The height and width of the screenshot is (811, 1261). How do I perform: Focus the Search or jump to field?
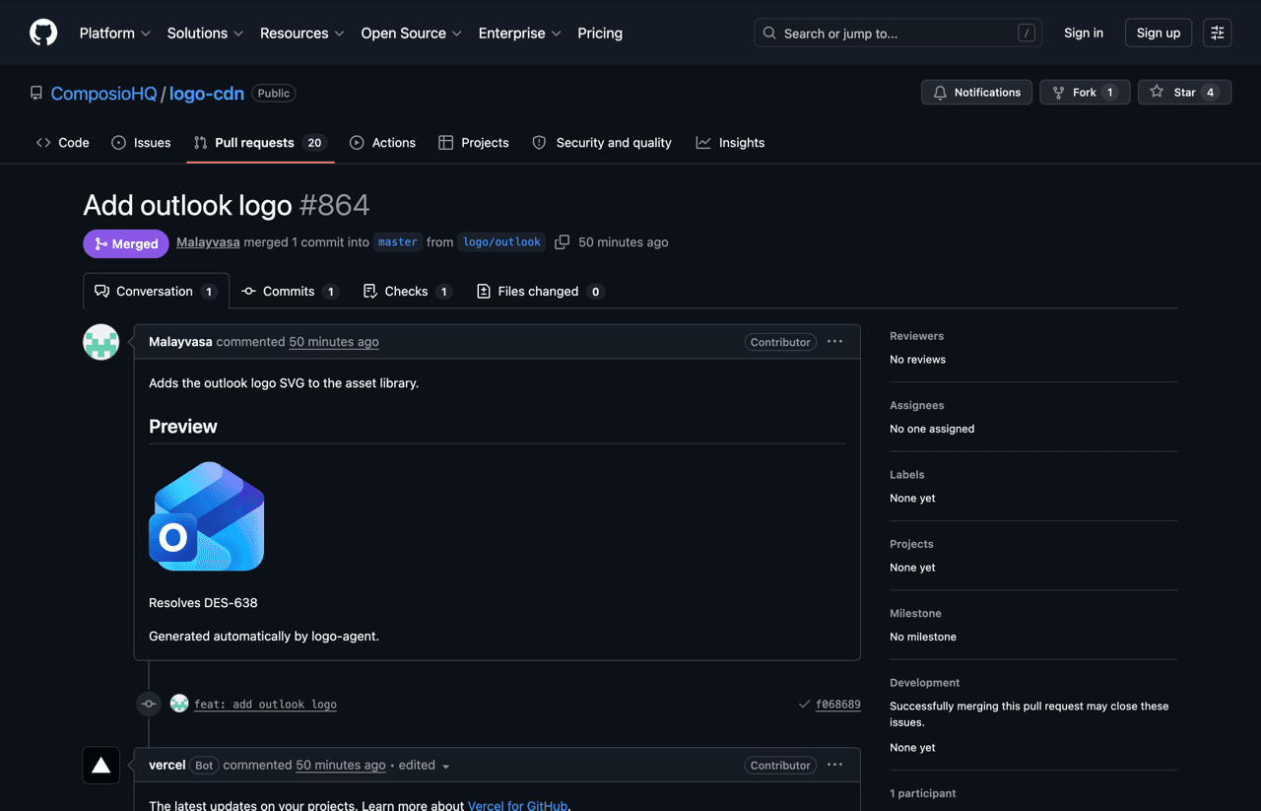click(897, 33)
